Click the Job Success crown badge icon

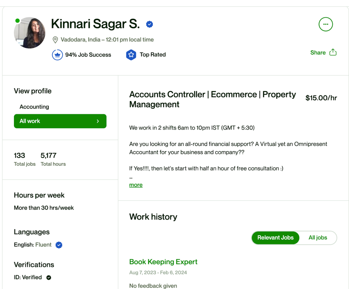click(57, 55)
